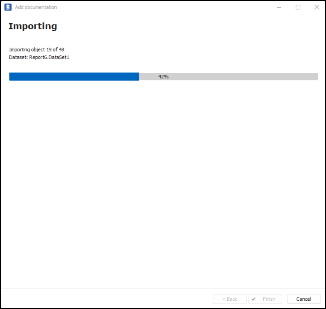Click the Dataedo app icon in title bar
This screenshot has width=326, height=309.
pyautogui.click(x=8, y=7)
